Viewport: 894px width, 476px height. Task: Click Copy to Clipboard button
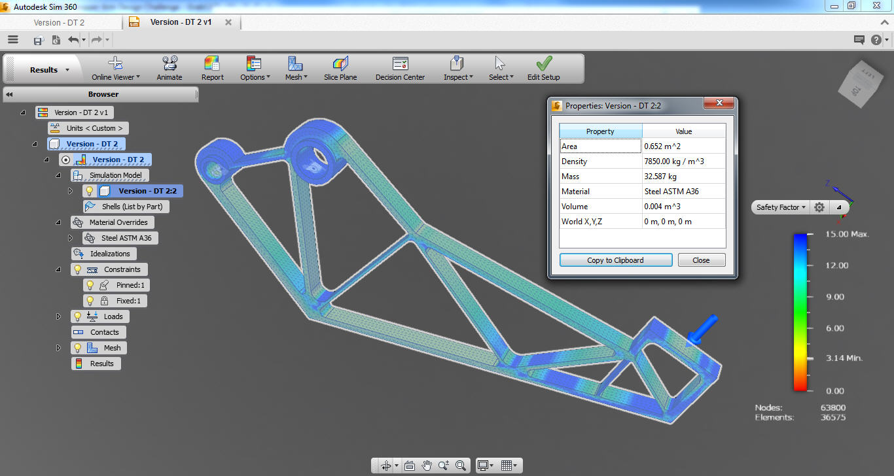pos(616,260)
